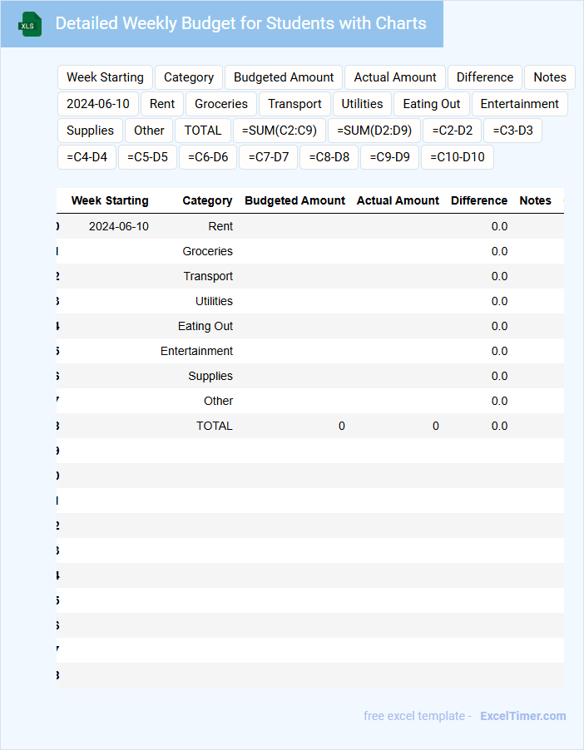Select the 'Transport' category cell in the table
This screenshot has height=750, width=584.
click(x=208, y=276)
